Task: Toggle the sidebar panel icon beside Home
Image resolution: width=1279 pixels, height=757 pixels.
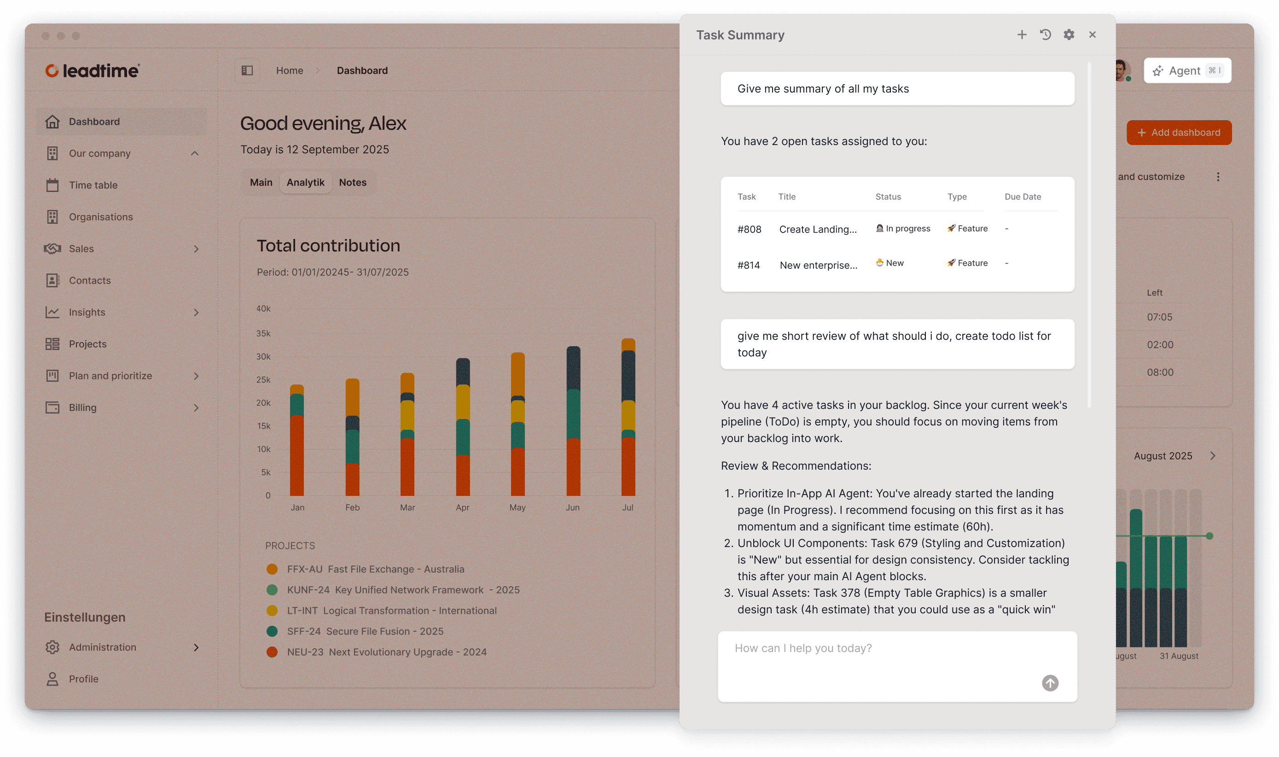Action: 247,70
